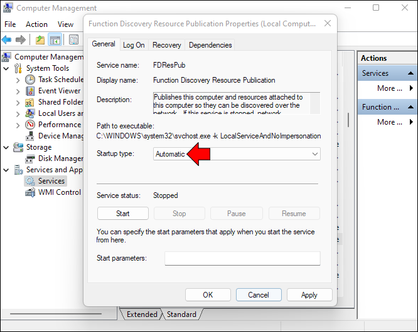Click the Back arrow toolbar icon

pos(6,40)
